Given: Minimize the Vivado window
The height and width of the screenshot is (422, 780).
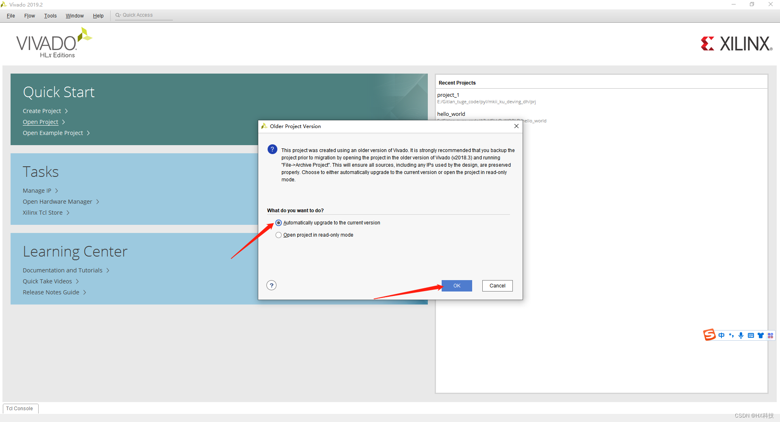Looking at the screenshot, I should (x=734, y=4).
